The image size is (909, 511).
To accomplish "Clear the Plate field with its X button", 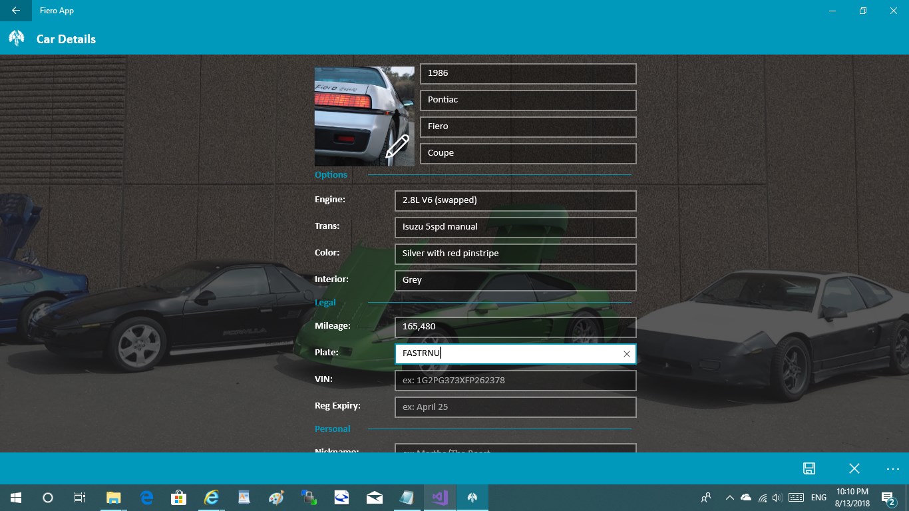I will [626, 354].
